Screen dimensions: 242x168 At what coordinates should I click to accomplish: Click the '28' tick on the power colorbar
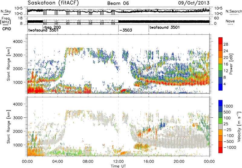pyautogui.click(x=226, y=44)
